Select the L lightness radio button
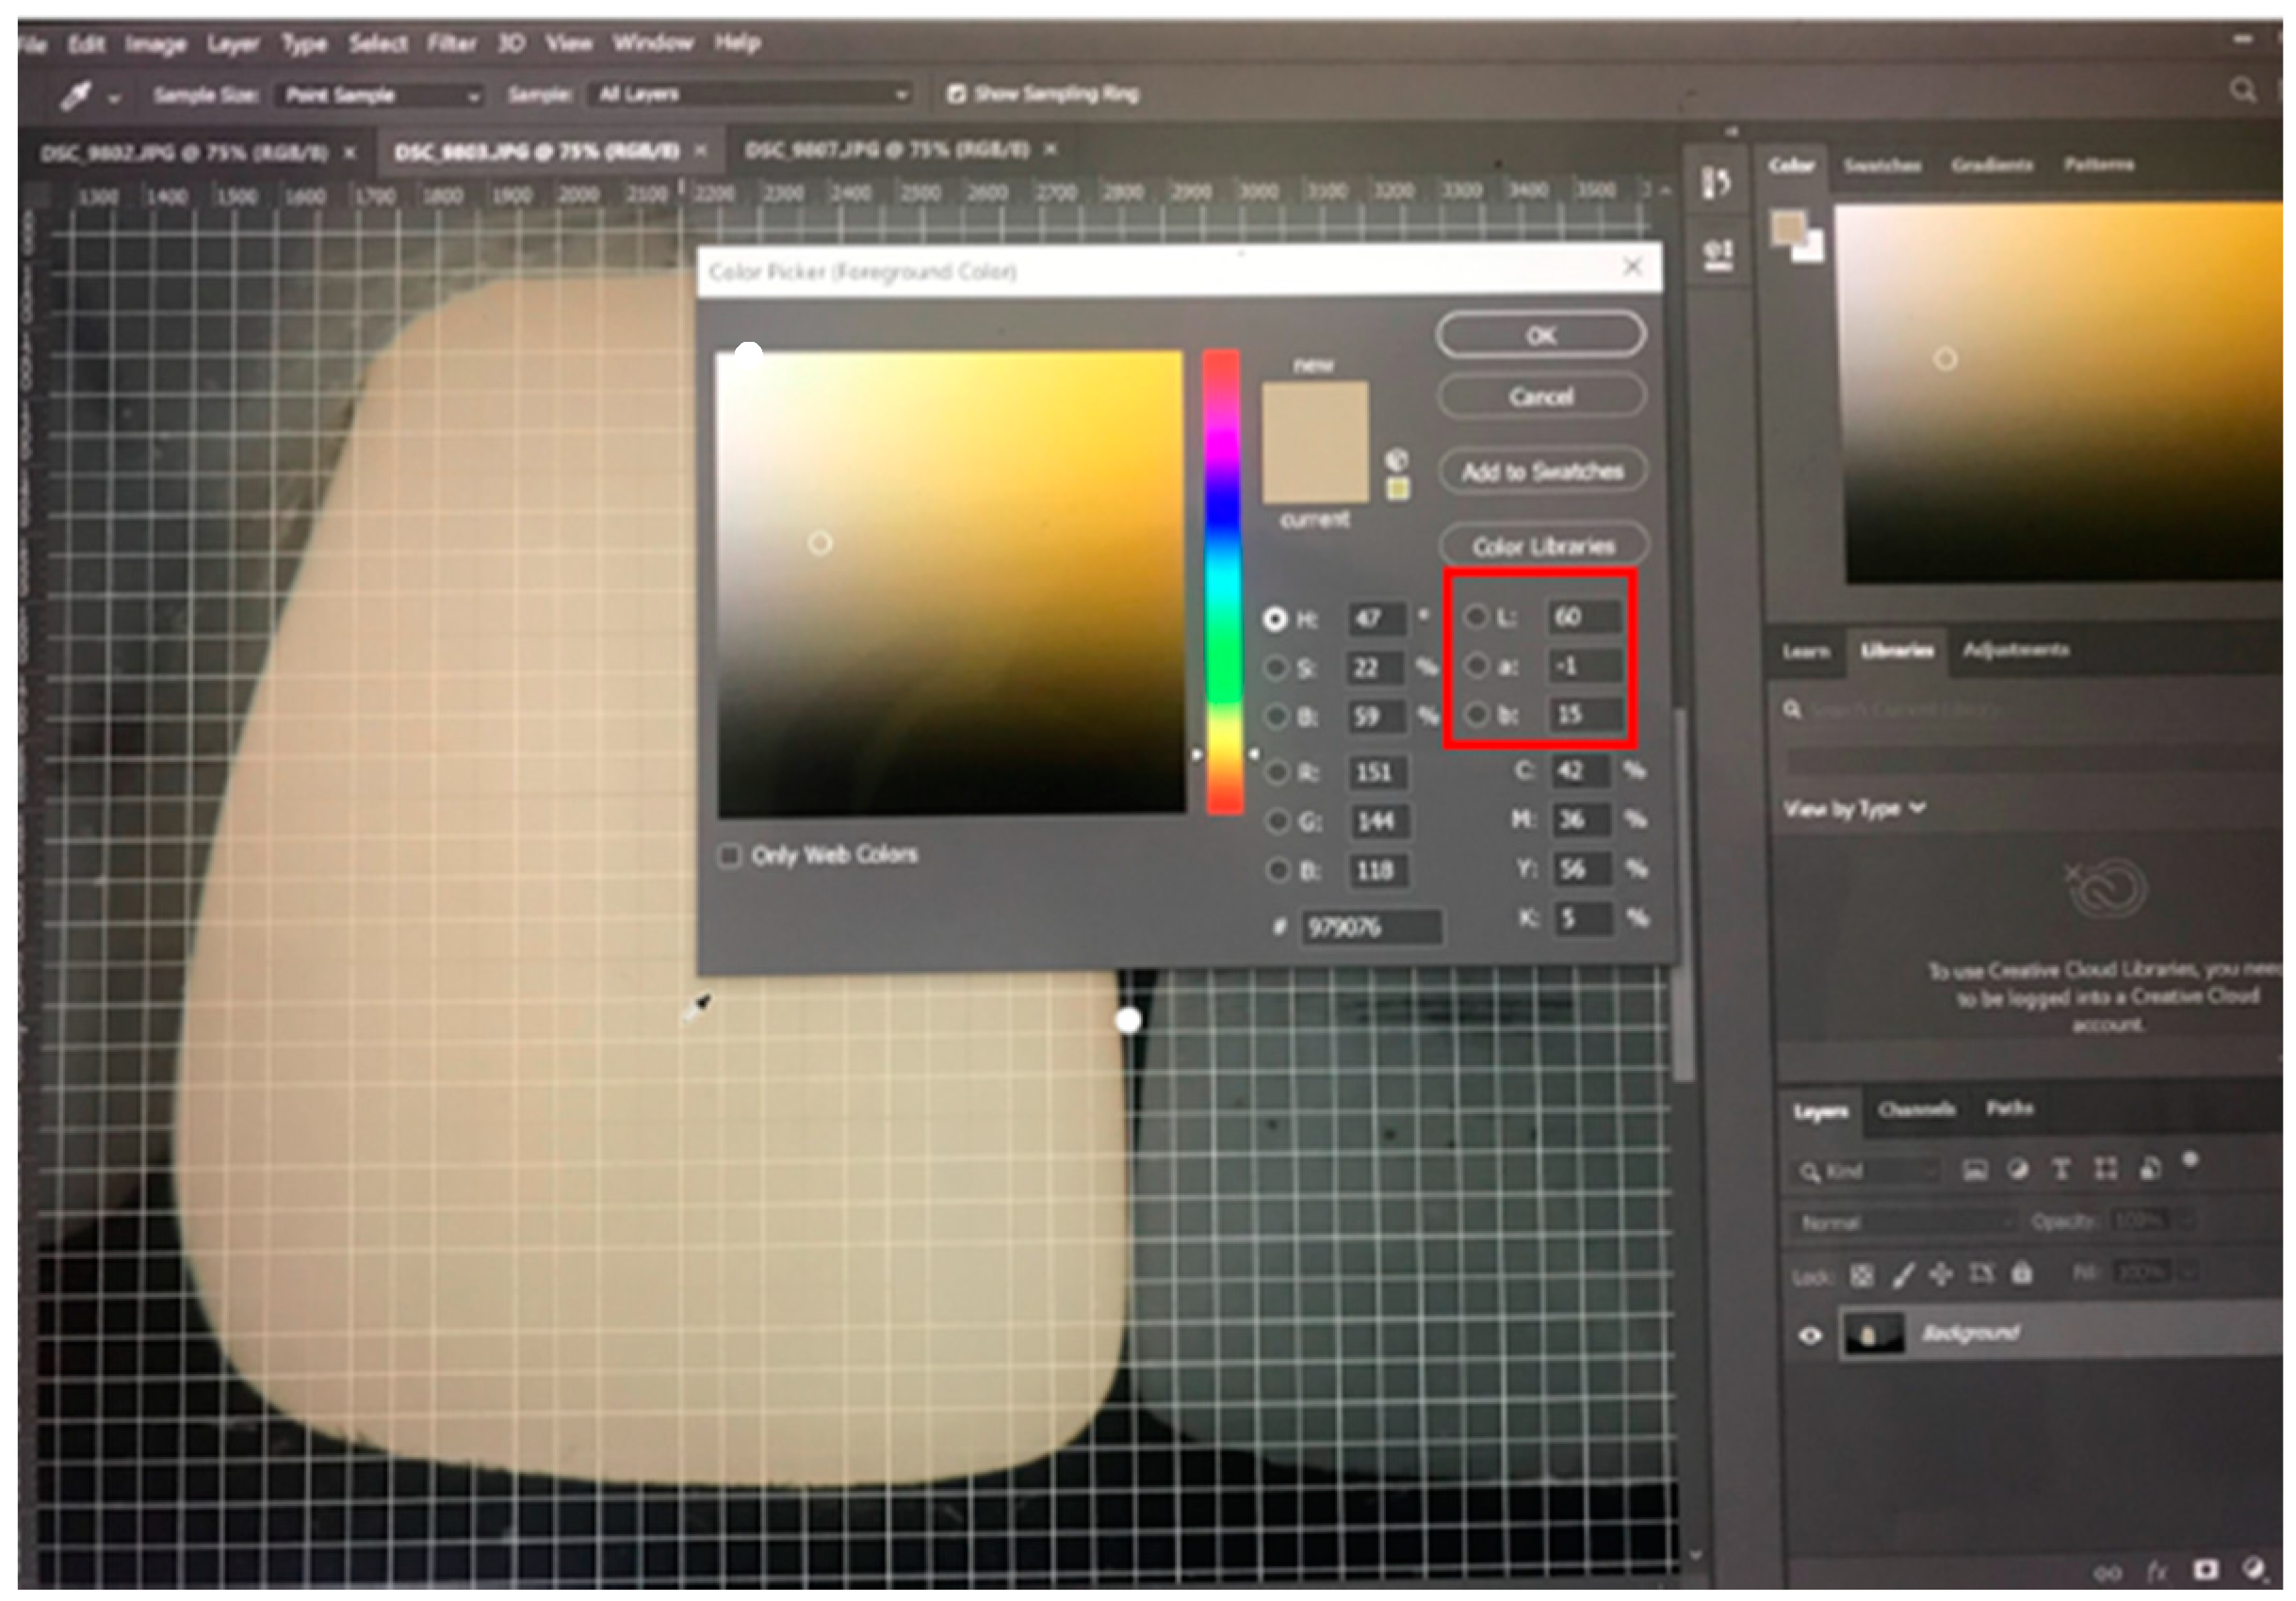 [1476, 617]
